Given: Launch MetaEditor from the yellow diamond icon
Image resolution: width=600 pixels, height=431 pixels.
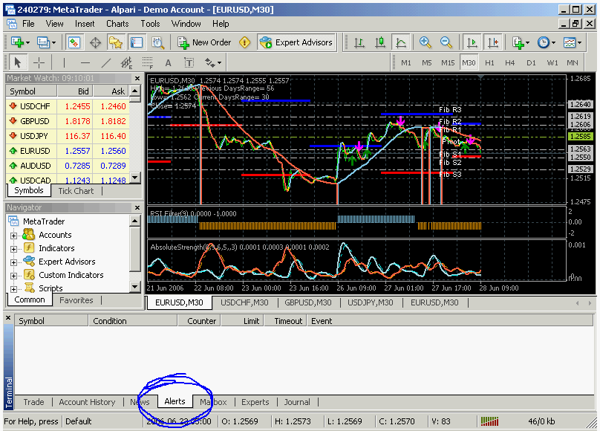Looking at the screenshot, I should pos(244,42).
